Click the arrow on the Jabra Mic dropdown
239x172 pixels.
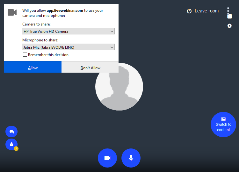click(112, 47)
